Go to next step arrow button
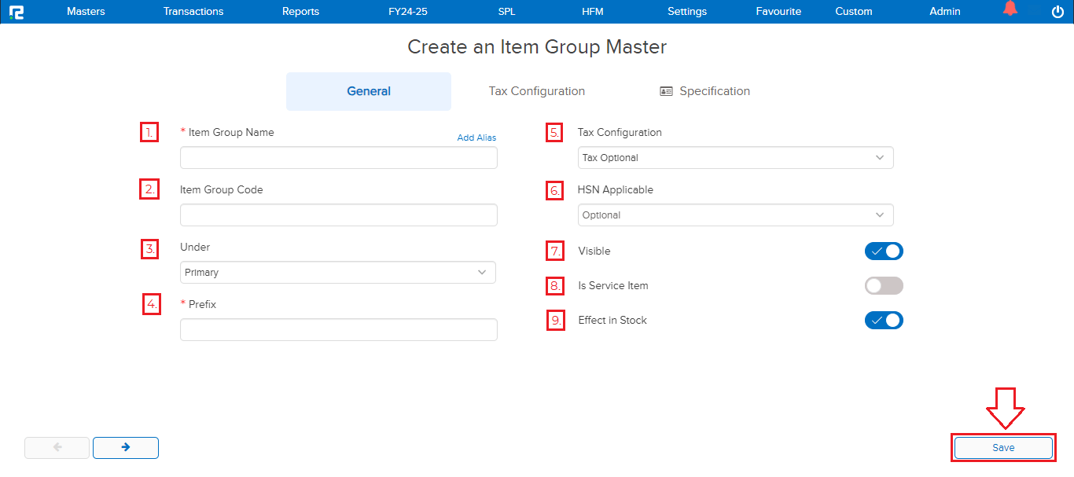Image resolution: width=1074 pixels, height=477 pixels. [x=126, y=447]
